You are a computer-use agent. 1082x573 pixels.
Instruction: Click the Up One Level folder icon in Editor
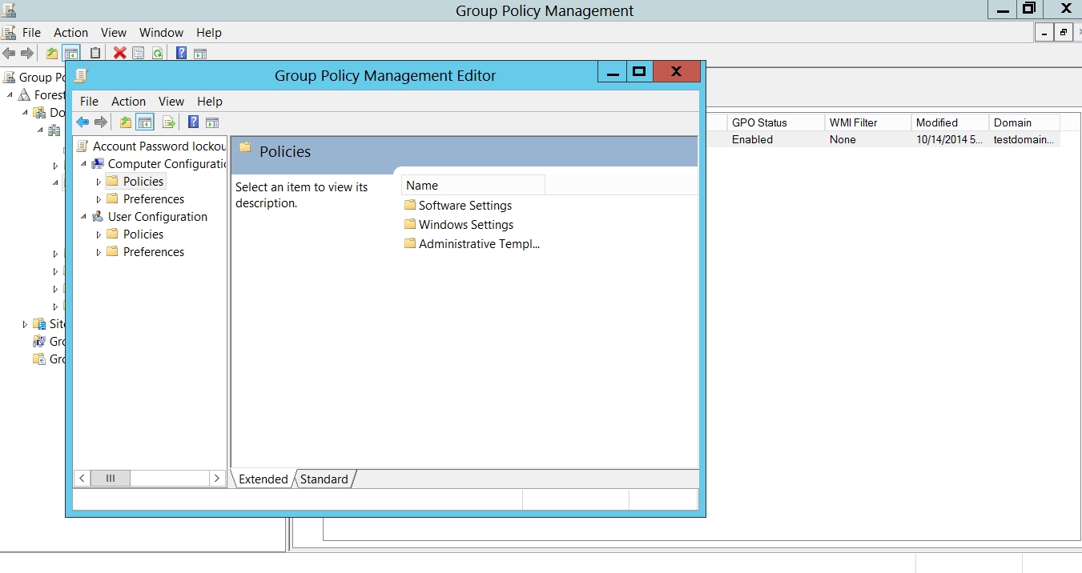pyautogui.click(x=126, y=122)
